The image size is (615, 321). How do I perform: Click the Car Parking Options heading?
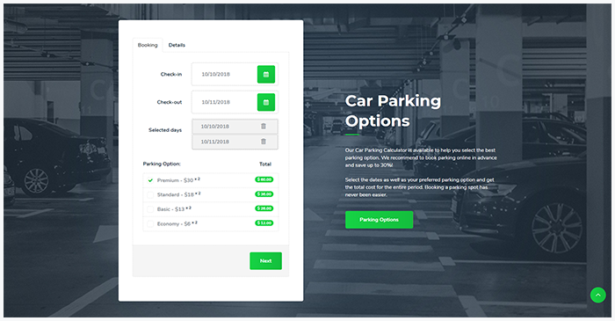(x=393, y=111)
